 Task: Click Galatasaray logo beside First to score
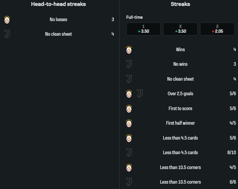pyautogui.click(x=129, y=108)
